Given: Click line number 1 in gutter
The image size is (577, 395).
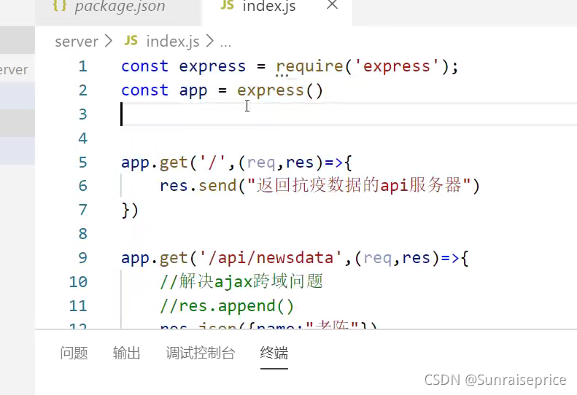Looking at the screenshot, I should [x=83, y=66].
